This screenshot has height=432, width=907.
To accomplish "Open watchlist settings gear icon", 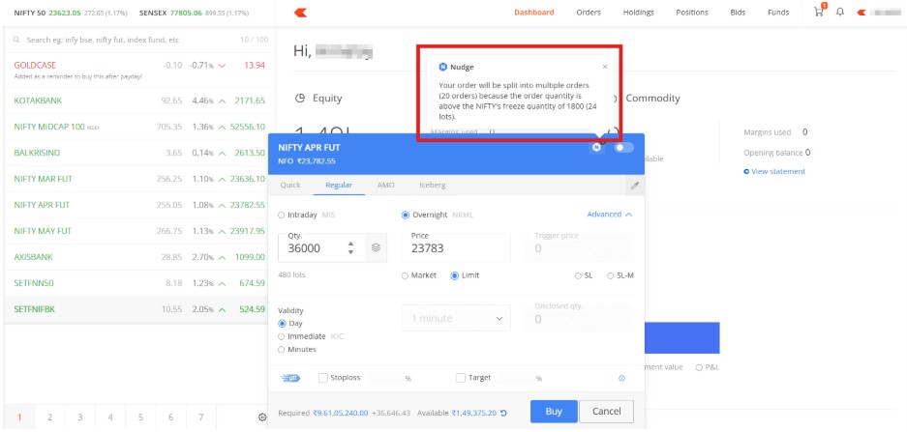I will (x=261, y=417).
